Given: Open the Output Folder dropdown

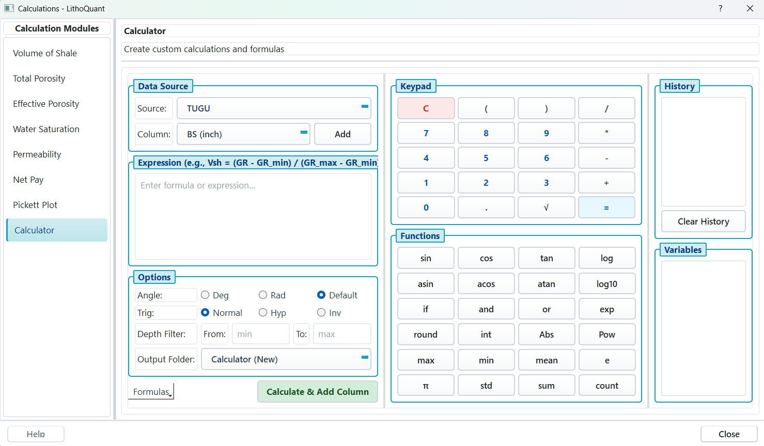Looking at the screenshot, I should tap(286, 359).
